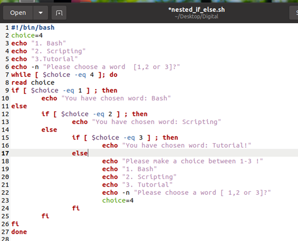This screenshot has height=241, width=298.
Task: Click the 'else' keyword on line 14
Action: [49, 130]
